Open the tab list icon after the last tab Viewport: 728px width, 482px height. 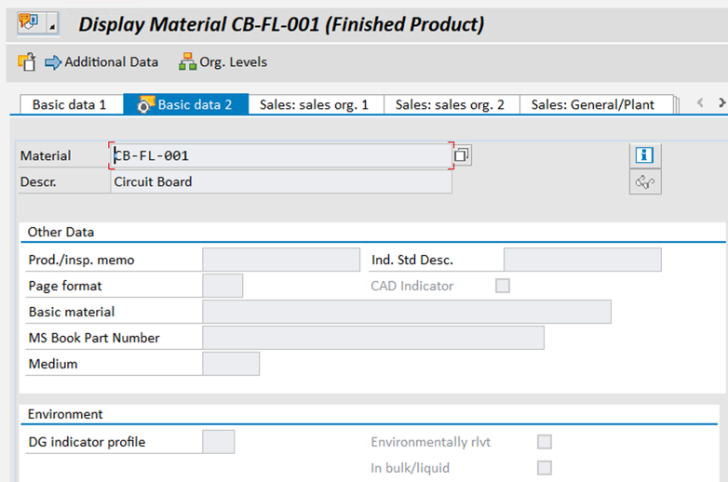pyautogui.click(x=677, y=105)
